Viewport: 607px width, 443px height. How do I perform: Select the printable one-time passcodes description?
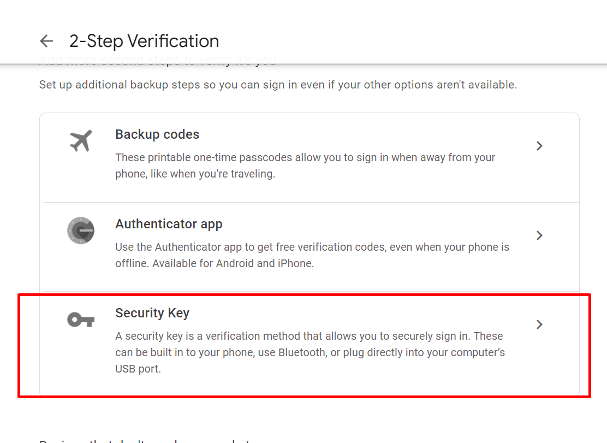click(x=305, y=166)
